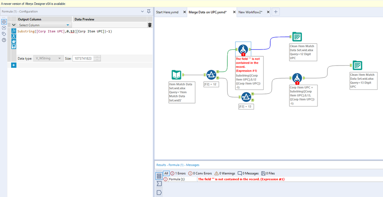
Task: Click the Query=12 Digit UPC output annotation
Action: pos(303,52)
